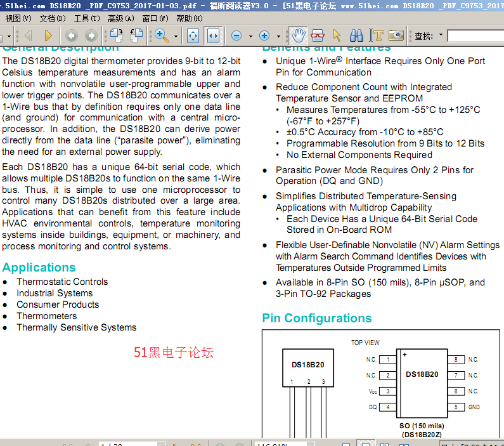Click the fit page icon
504x446 pixels.
click(x=193, y=36)
